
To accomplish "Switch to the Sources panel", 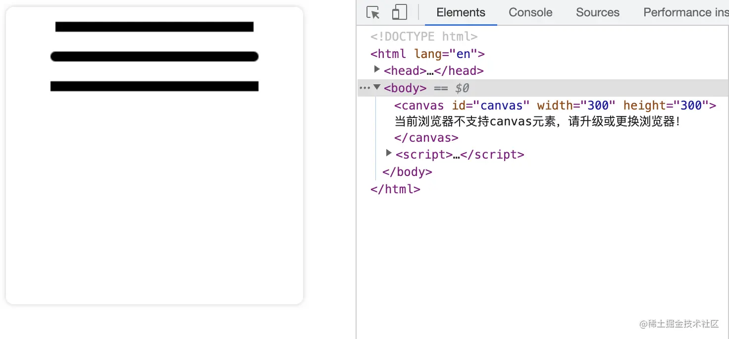I will click(597, 12).
